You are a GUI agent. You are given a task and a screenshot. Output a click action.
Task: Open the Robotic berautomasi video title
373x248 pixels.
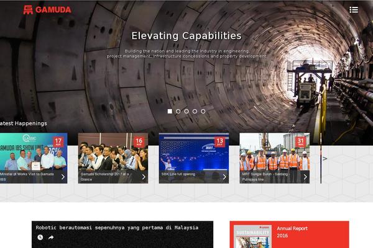(x=117, y=228)
